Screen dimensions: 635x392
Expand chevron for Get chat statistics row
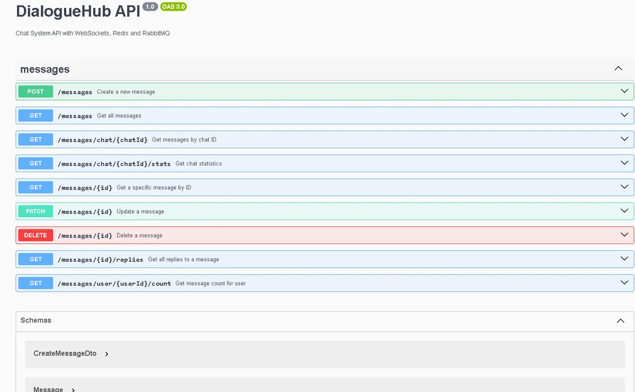coord(624,163)
